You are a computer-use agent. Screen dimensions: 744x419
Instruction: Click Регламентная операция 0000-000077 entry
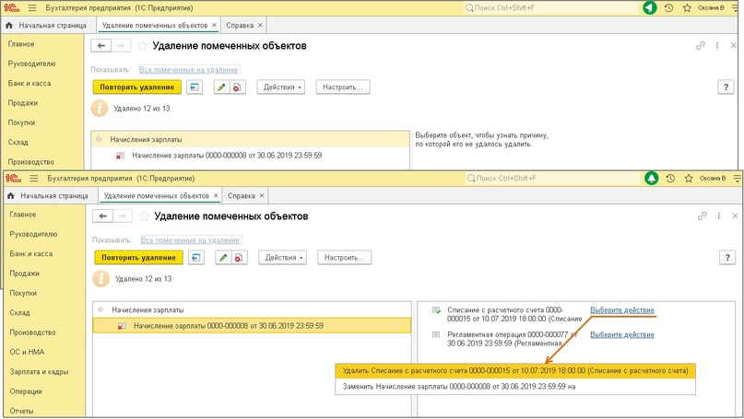(x=512, y=339)
